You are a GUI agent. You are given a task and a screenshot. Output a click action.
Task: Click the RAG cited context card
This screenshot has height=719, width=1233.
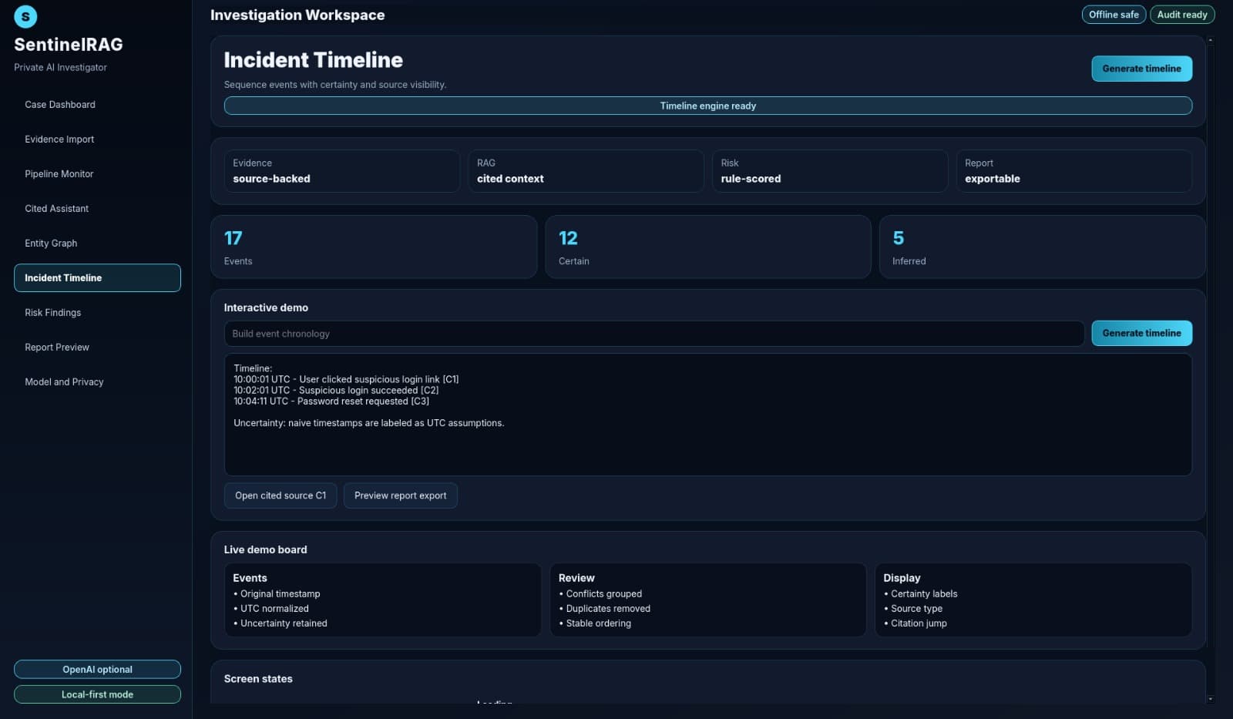(x=586, y=171)
